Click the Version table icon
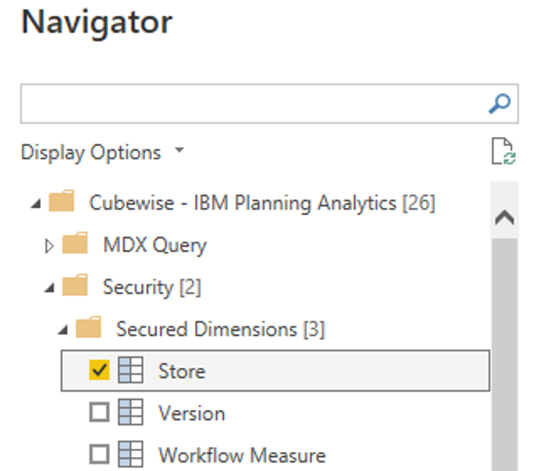This screenshot has width=535, height=471. [x=130, y=412]
